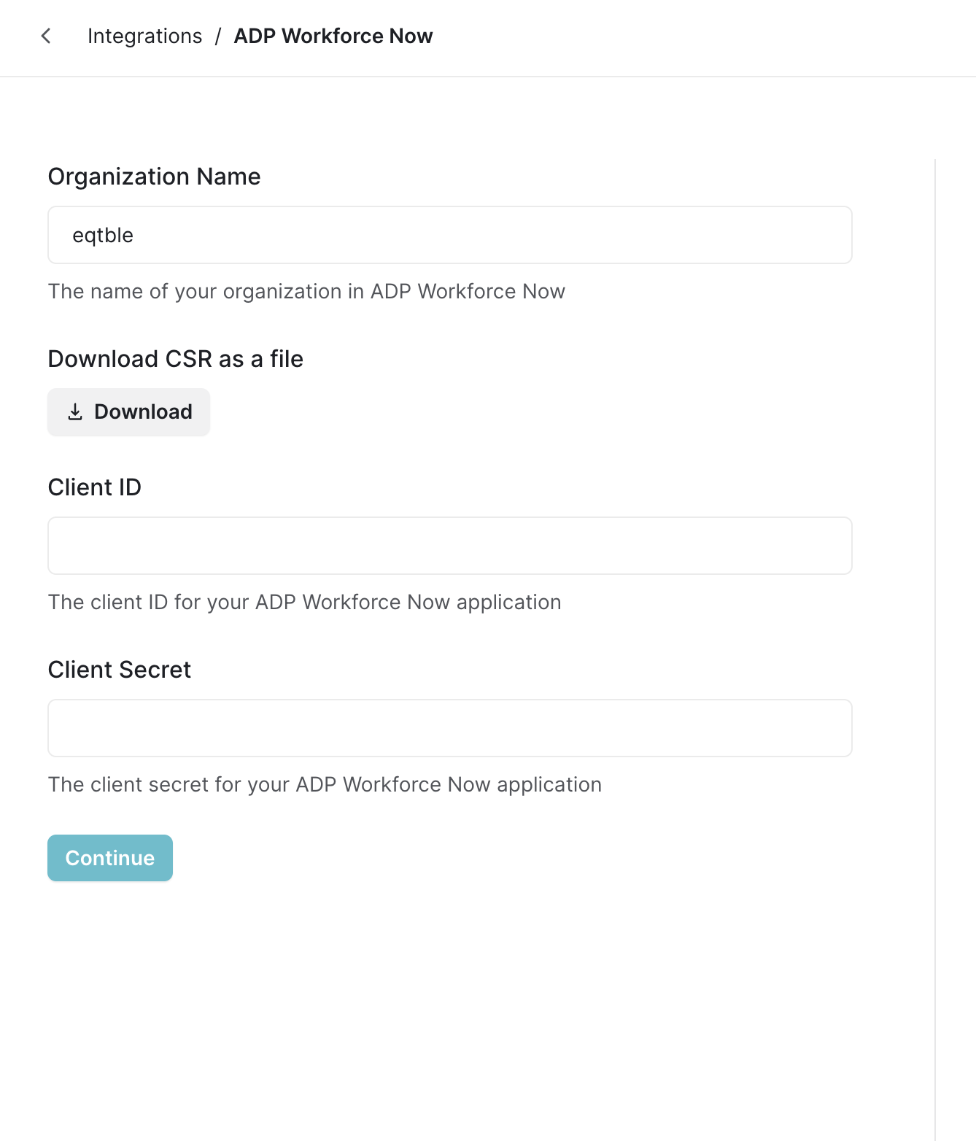This screenshot has width=976, height=1141.
Task: Select the ADP Workforce Now breadcrumb title
Action: [333, 36]
